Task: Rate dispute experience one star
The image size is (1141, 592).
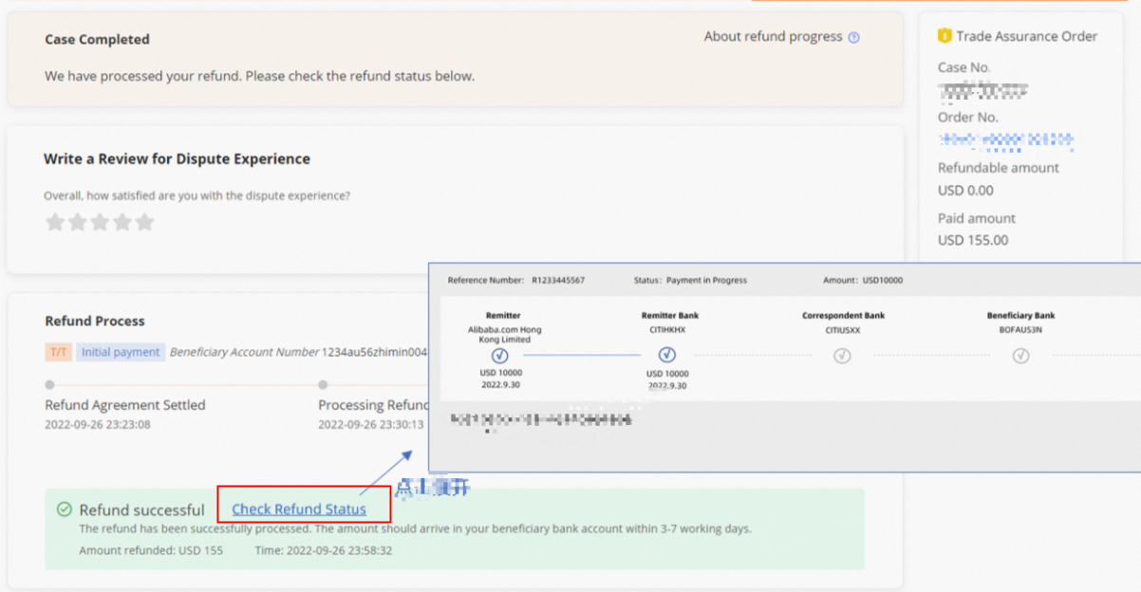Action: coord(55,222)
